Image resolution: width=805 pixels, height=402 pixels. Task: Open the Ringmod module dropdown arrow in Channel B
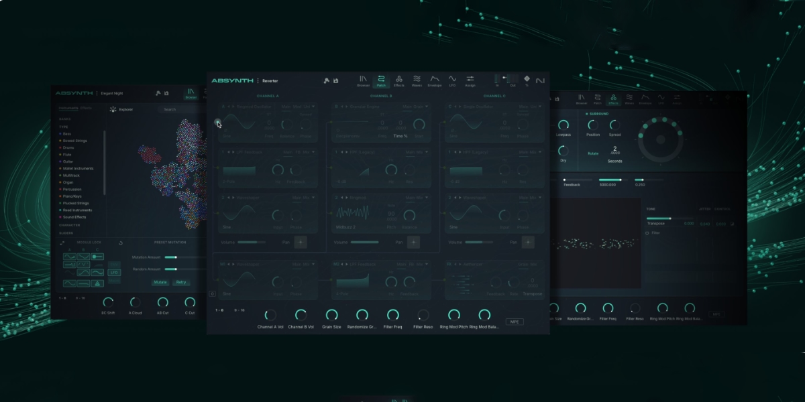pyautogui.click(x=427, y=198)
